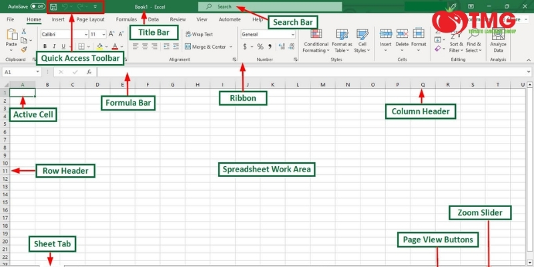
Task: Switch to the Insert tab
Action: point(58,19)
